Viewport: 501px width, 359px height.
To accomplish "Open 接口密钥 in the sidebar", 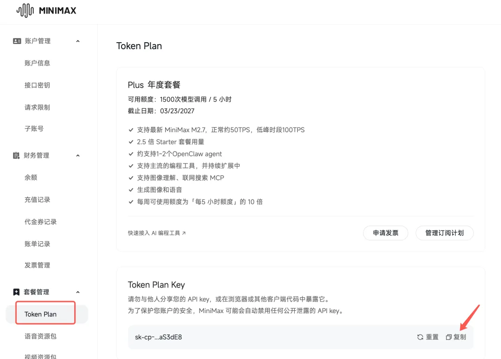I will (x=38, y=85).
